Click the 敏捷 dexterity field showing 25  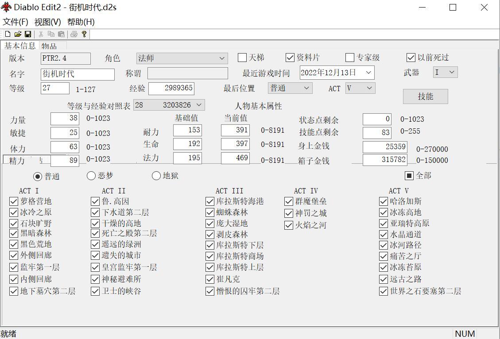65,132
